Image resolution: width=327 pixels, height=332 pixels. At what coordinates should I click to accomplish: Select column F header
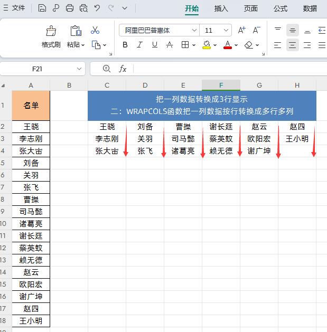221,86
